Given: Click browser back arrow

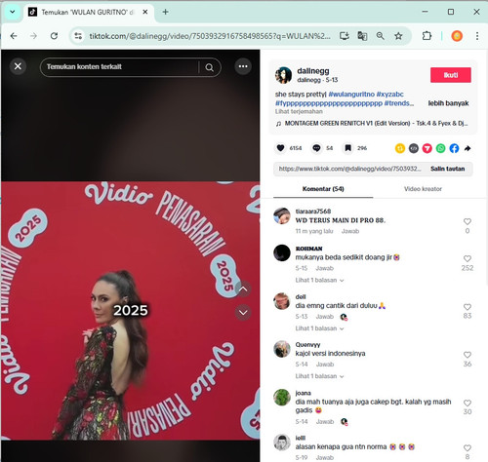Looking at the screenshot, I should (x=14, y=36).
